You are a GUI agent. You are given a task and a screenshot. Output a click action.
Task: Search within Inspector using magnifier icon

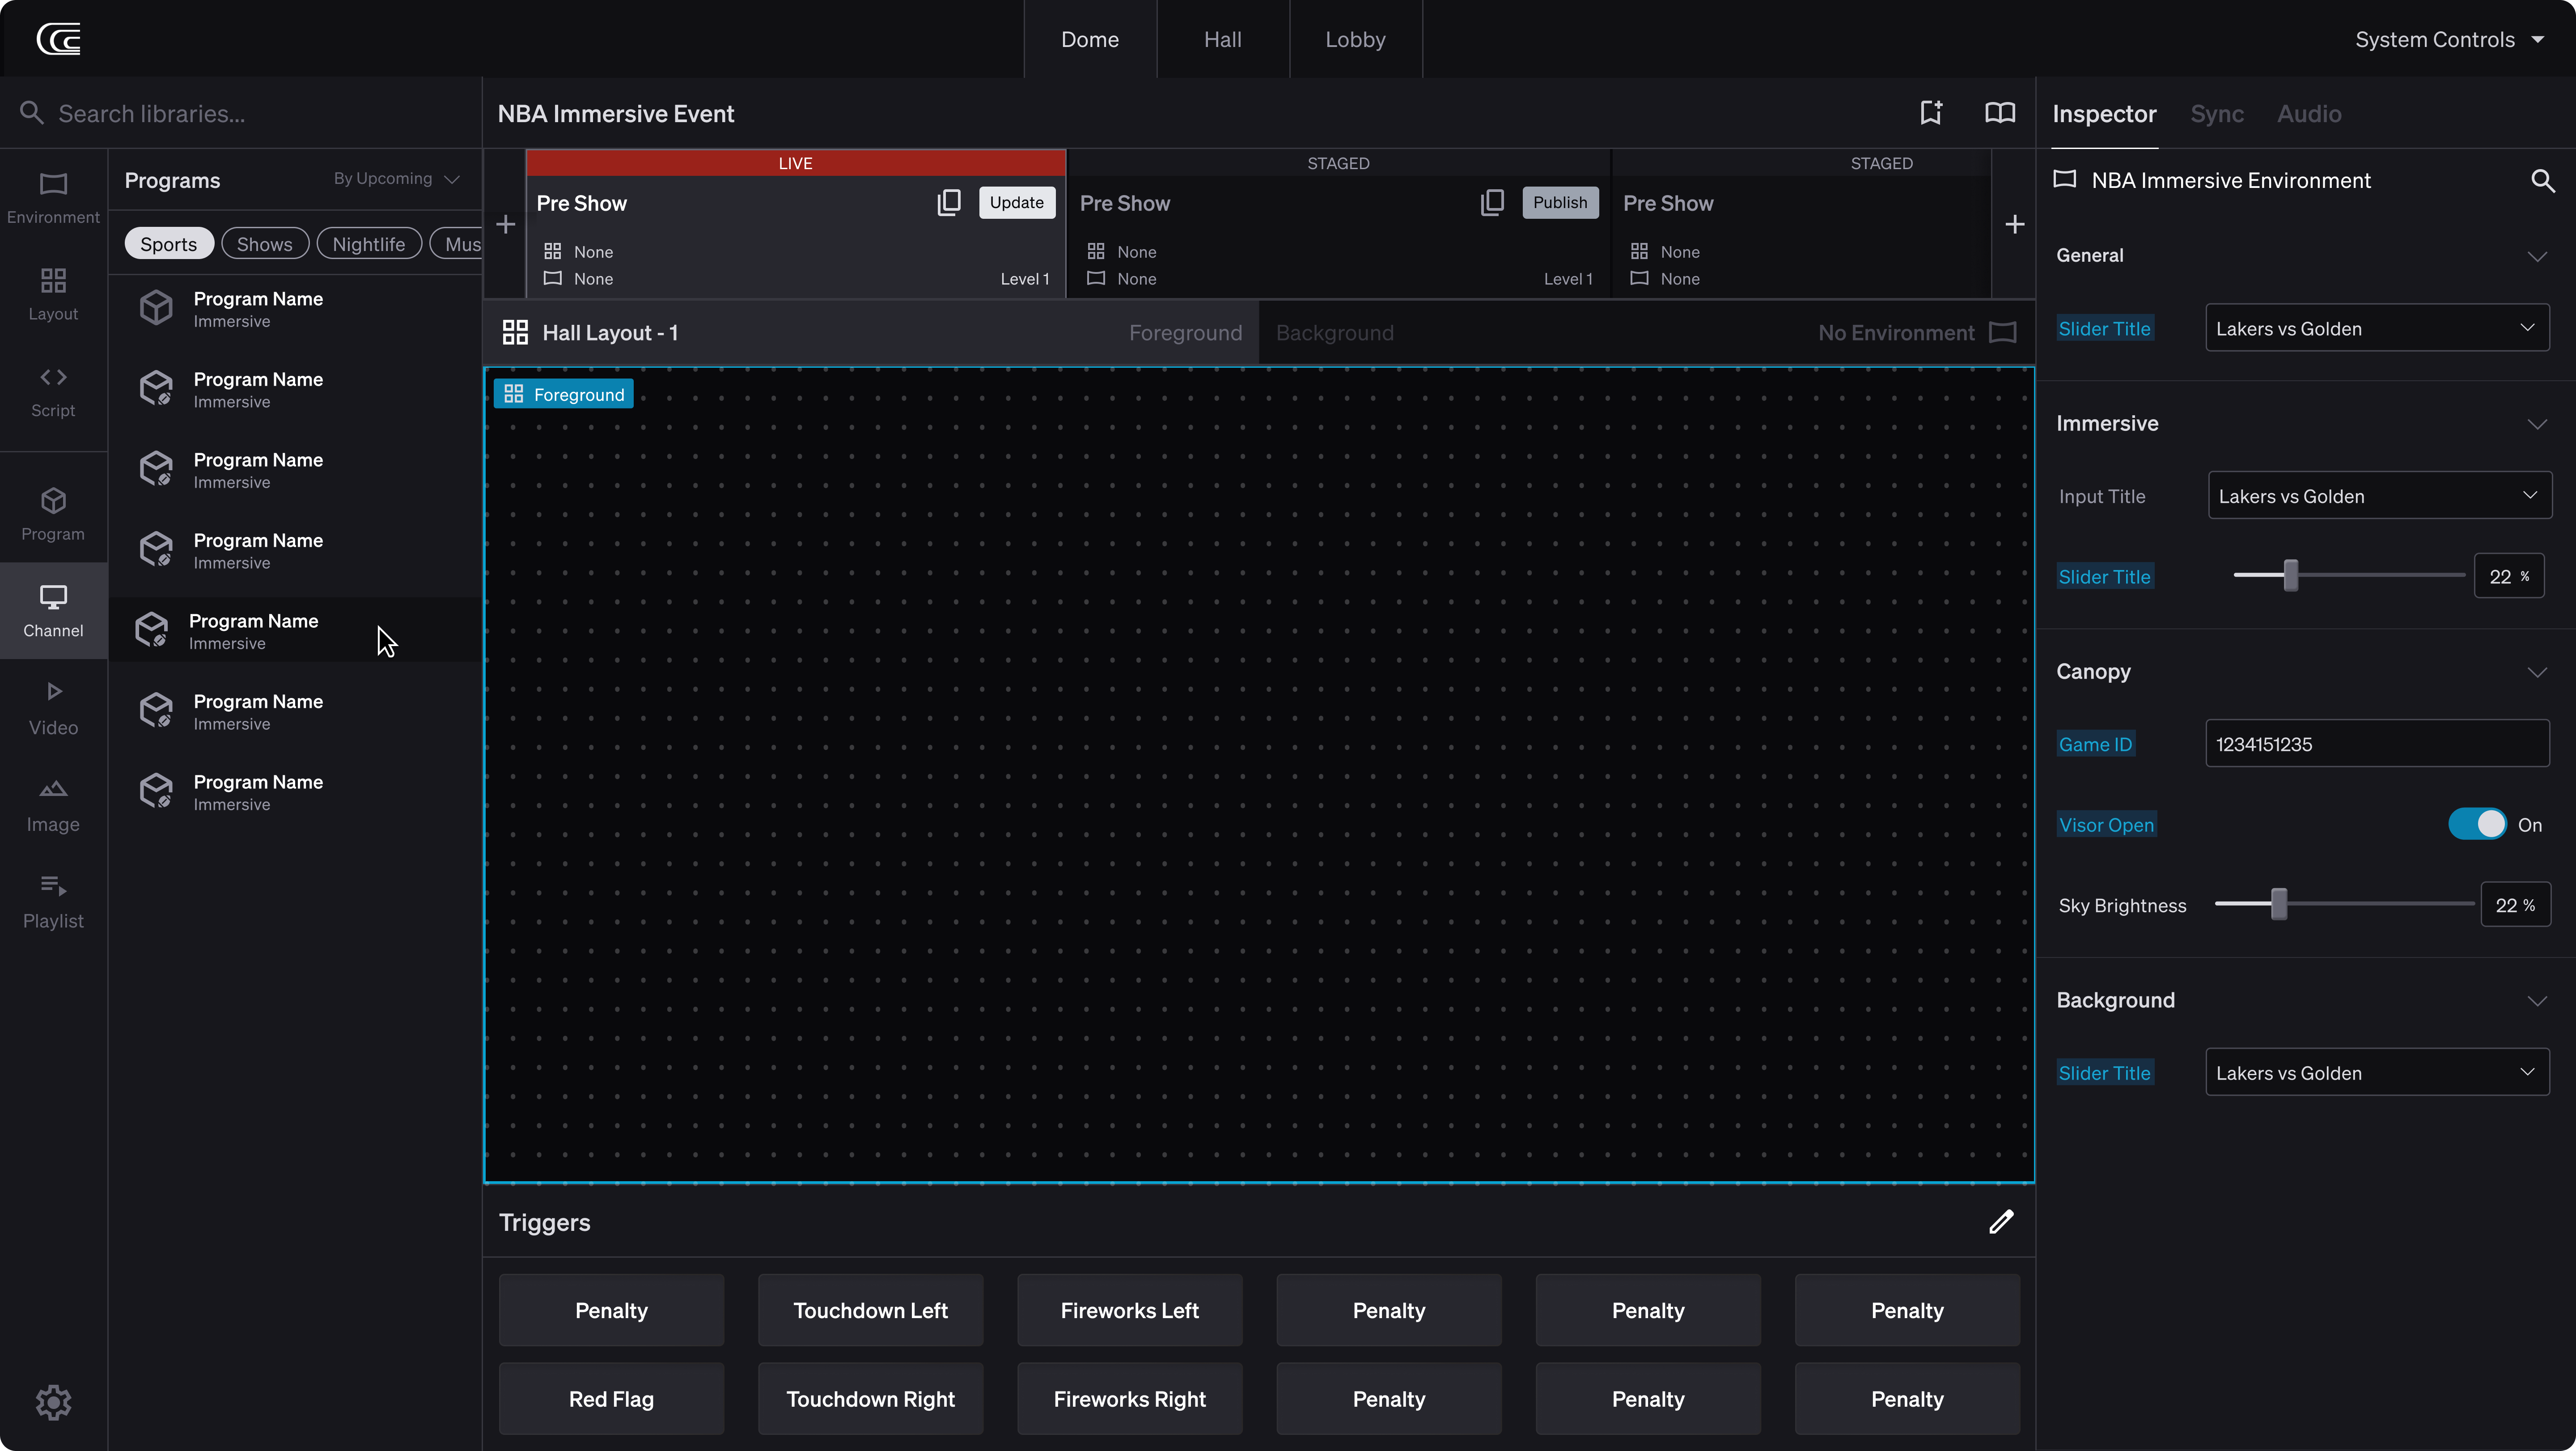2542,181
